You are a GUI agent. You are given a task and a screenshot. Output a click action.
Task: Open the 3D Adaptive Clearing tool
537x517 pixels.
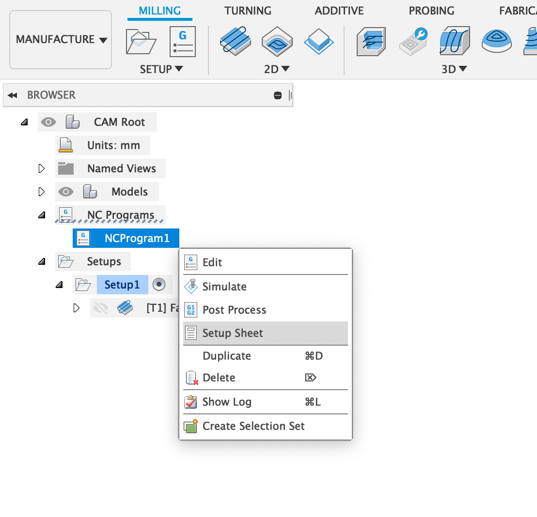(371, 42)
